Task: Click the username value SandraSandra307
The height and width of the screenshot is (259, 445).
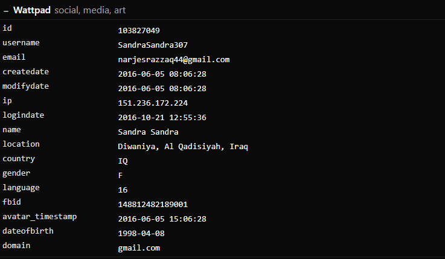Action: 153,45
